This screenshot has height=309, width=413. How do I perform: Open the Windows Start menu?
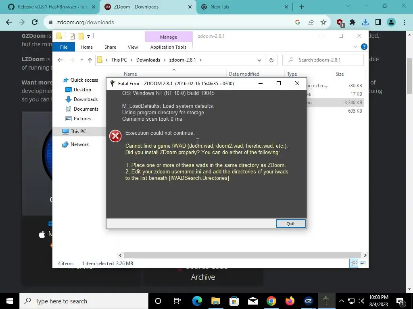click(x=10, y=301)
